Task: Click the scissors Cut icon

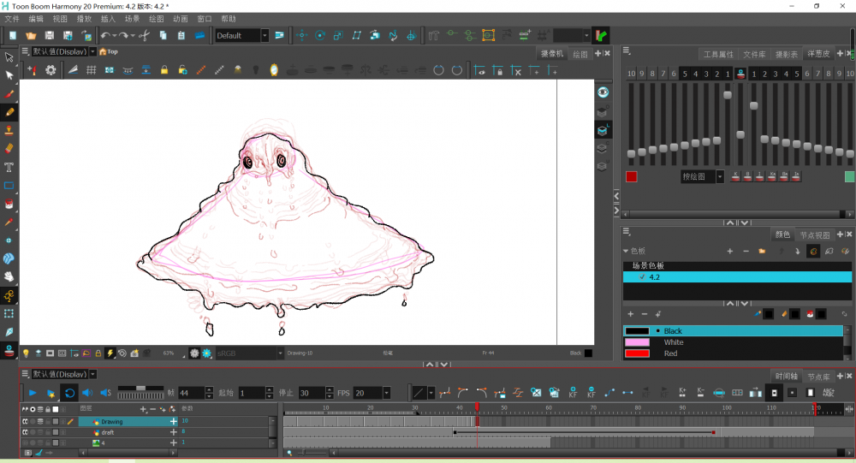Action: tap(144, 36)
